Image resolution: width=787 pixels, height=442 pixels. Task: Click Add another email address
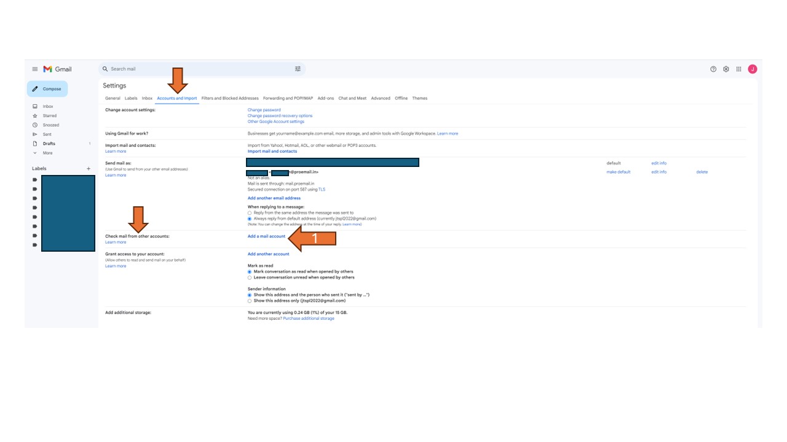pyautogui.click(x=274, y=198)
